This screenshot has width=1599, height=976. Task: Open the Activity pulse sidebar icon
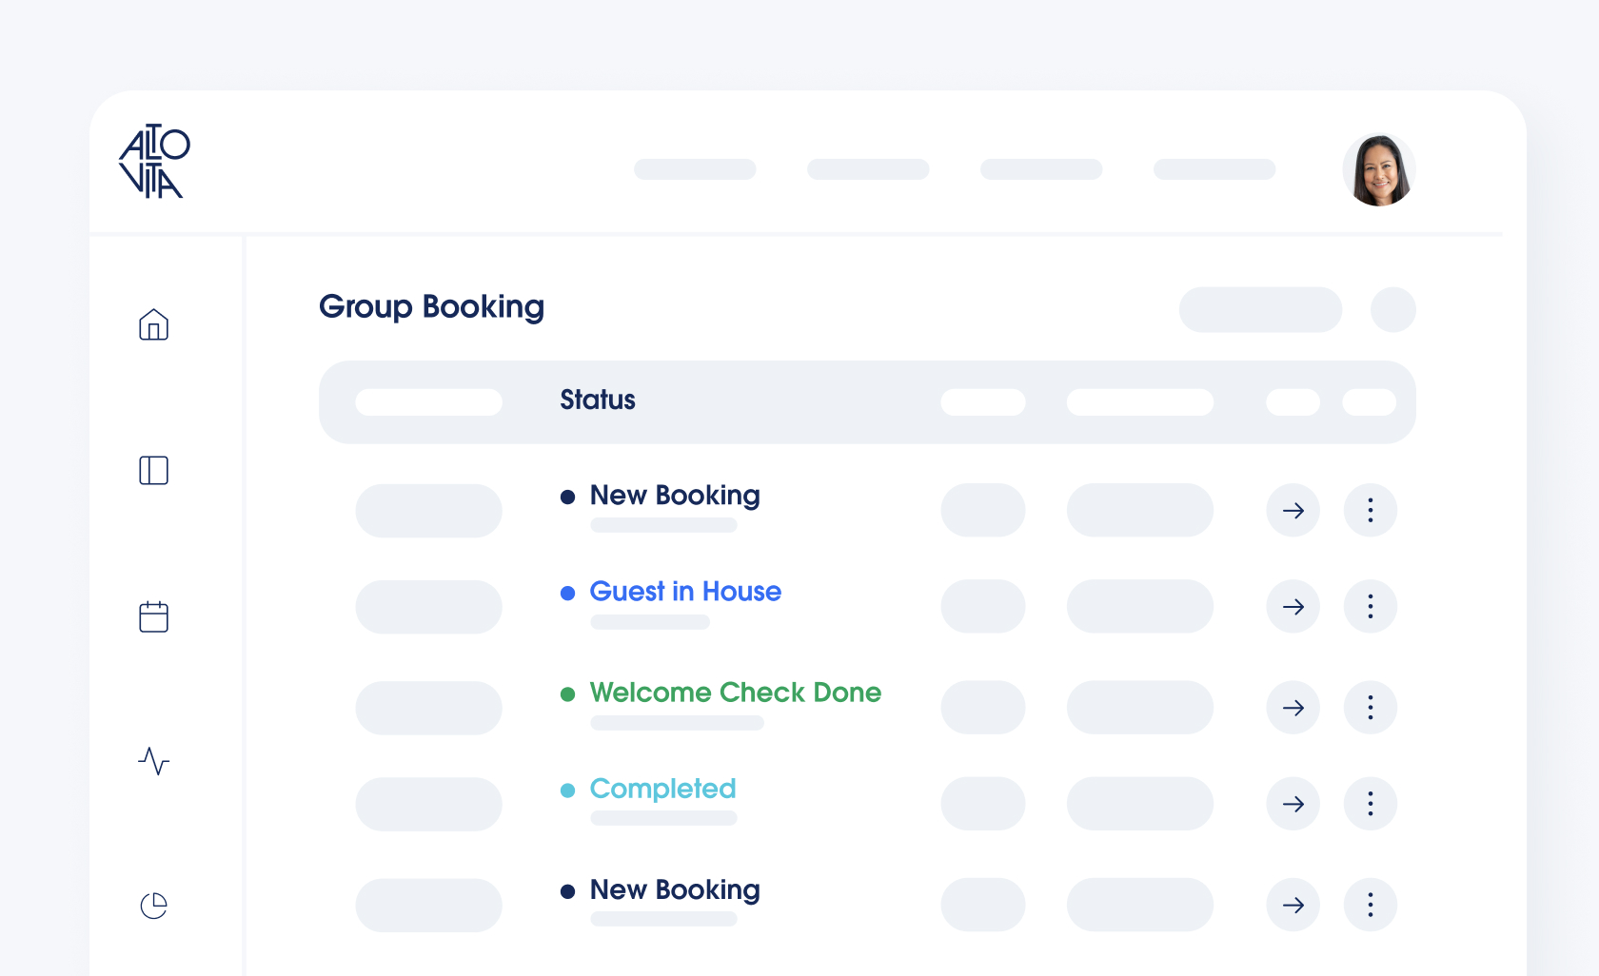(x=153, y=761)
